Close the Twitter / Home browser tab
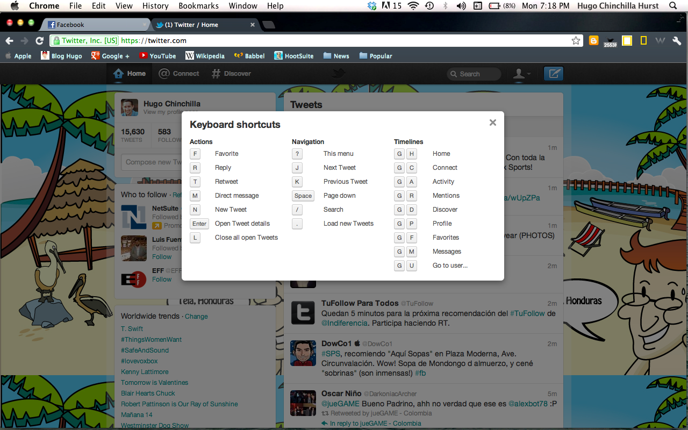Screen dimensions: 688x430 (x=253, y=25)
